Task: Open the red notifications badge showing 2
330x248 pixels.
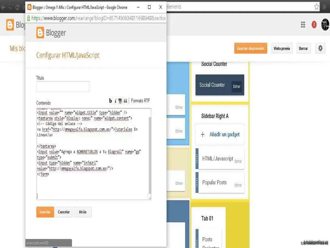Action: tap(314, 25)
